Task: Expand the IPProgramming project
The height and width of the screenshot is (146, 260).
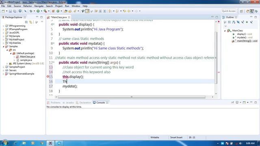Action: pyautogui.click(x=4, y=26)
